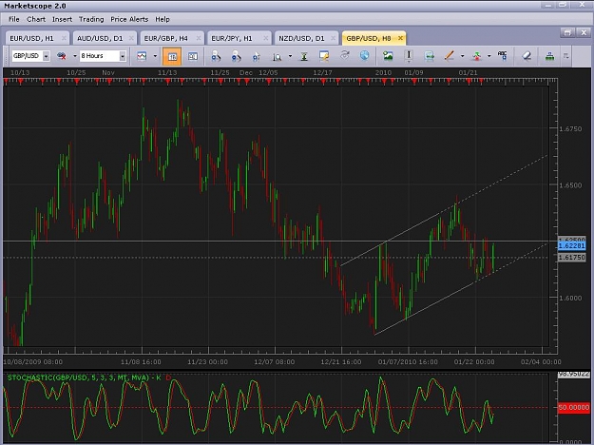Click the horizontal green arrow tool icon
This screenshot has width=594, height=445.
coord(430,56)
